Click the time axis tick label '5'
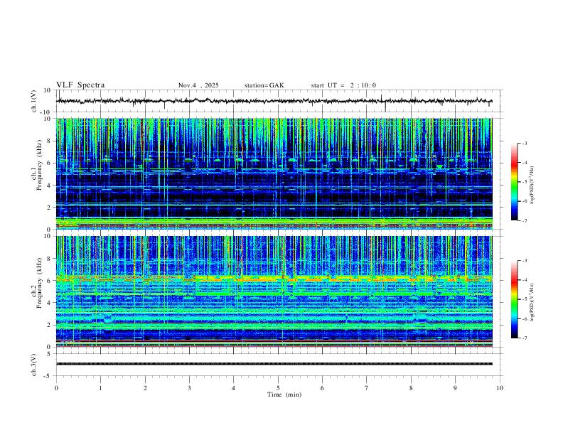This screenshot has height=435, width=563. pyautogui.click(x=278, y=388)
